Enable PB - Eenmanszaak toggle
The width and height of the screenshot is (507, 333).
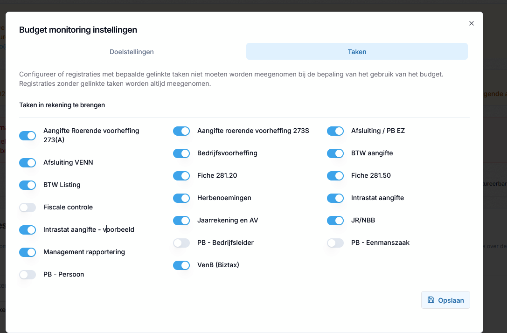pos(335,243)
